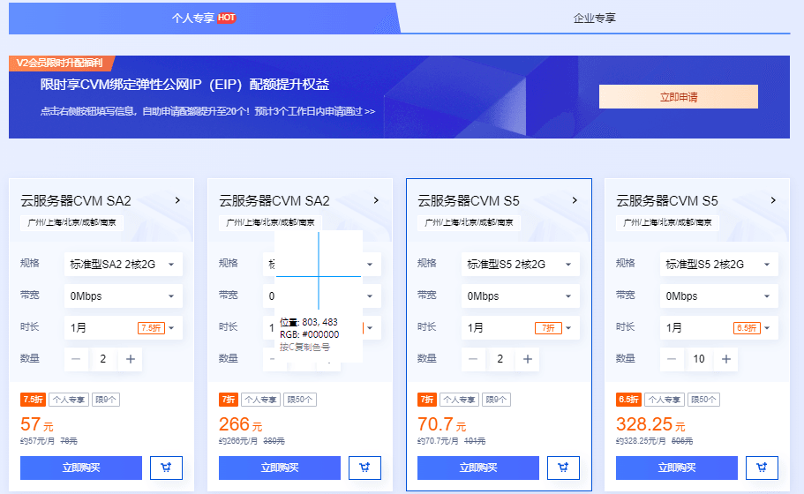This screenshot has width=804, height=494.
Task: Open the 1月 duration dropdown with 7.5折 tag
Action: 123,328
